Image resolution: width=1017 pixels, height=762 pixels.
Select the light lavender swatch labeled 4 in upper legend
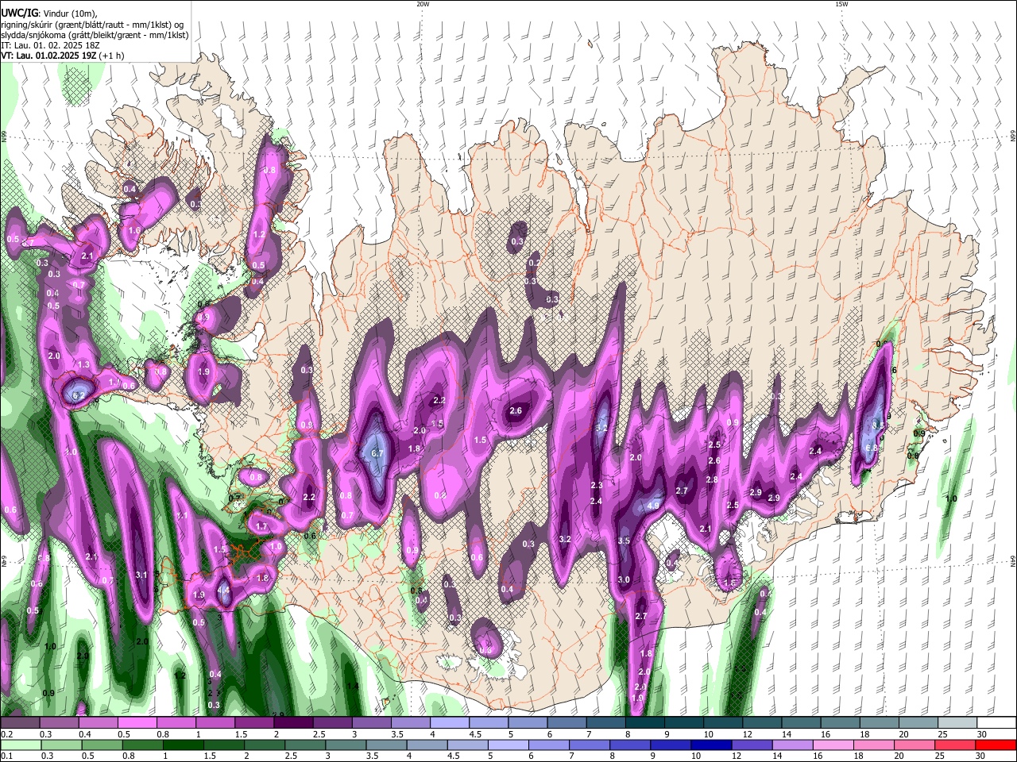click(450, 722)
